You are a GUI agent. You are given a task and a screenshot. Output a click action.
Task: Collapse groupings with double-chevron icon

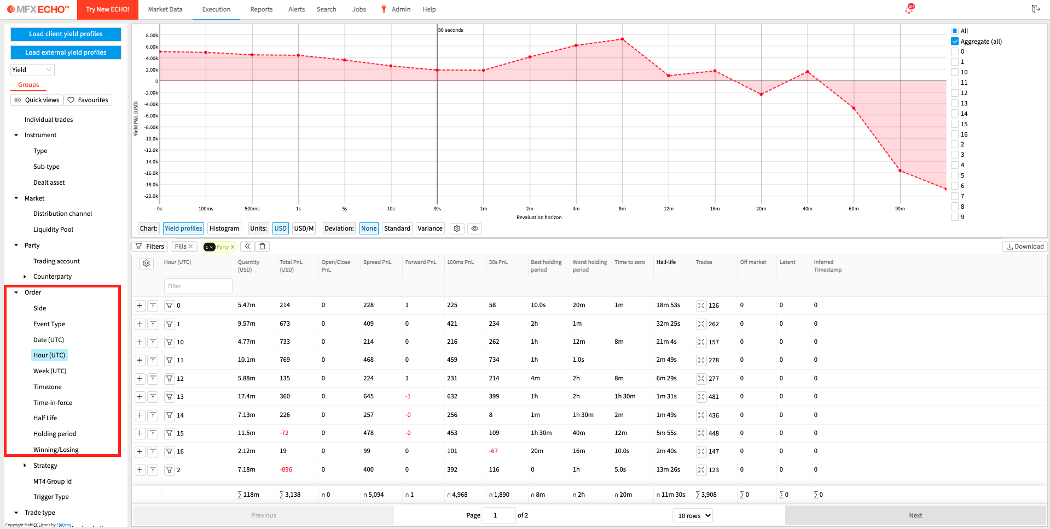(x=248, y=246)
